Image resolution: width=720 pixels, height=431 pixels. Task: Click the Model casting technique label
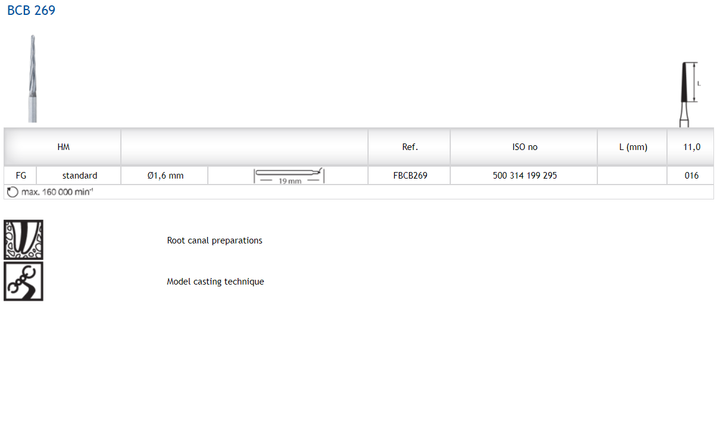pos(215,282)
